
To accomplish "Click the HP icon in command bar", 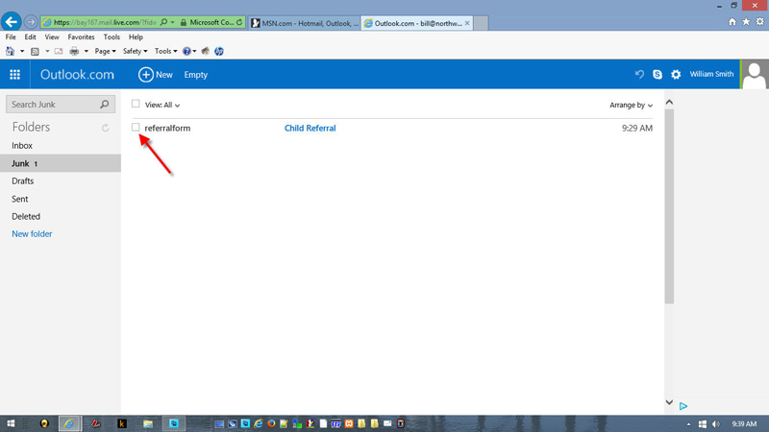I will click(219, 51).
